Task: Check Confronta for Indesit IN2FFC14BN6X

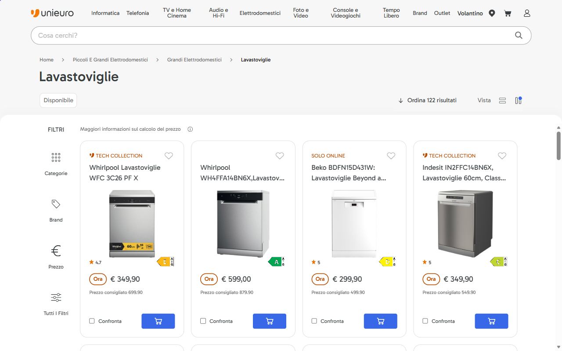Action: 425,321
